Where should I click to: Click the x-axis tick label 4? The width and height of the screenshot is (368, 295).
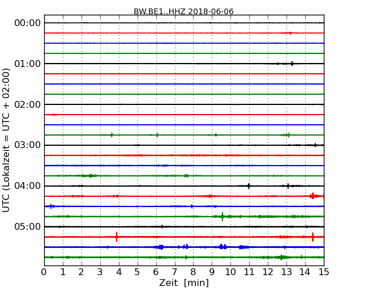tap(119, 272)
